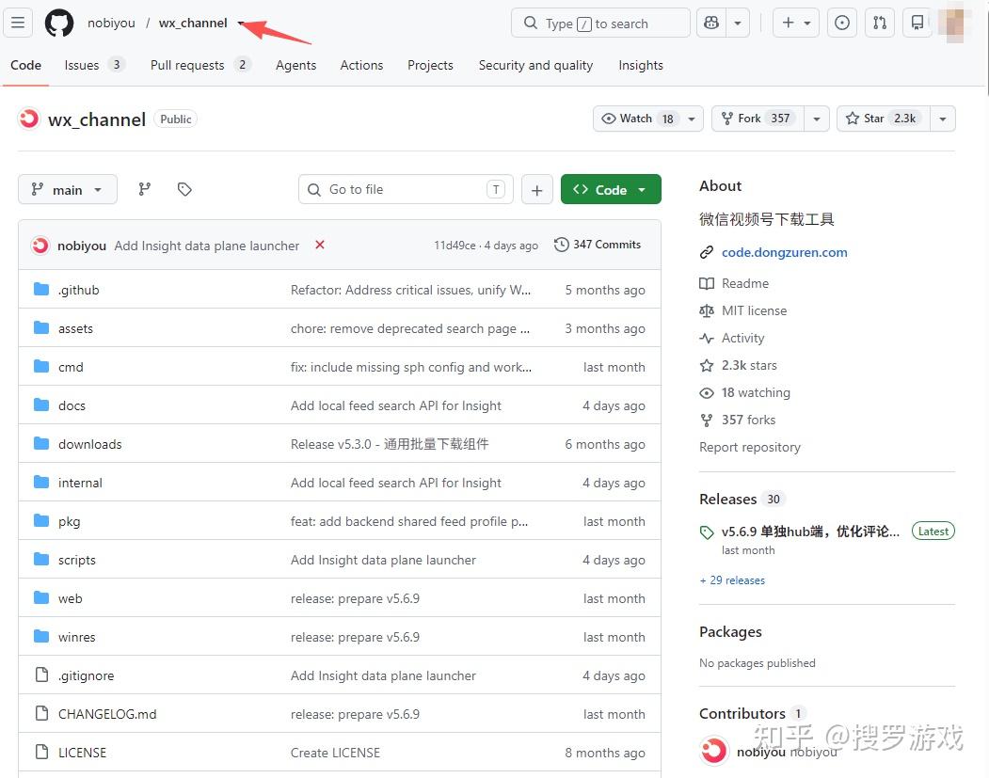The height and width of the screenshot is (778, 989).
Task: Star the wx_channel repository
Action: [883, 119]
